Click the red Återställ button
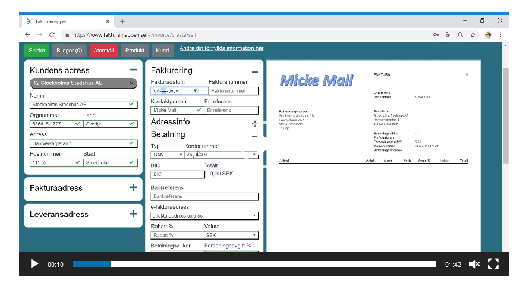Screen dimensions: 529x295 (103, 51)
